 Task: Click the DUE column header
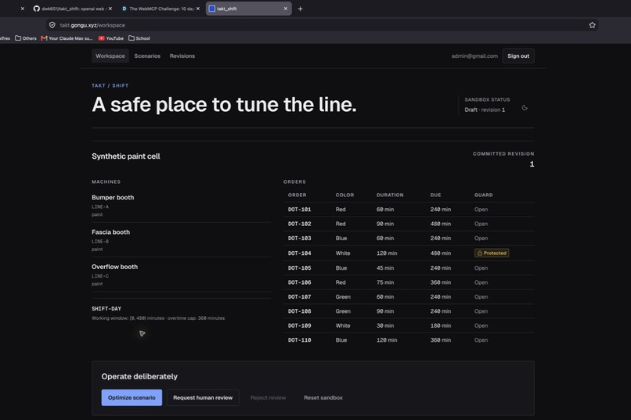coord(435,195)
